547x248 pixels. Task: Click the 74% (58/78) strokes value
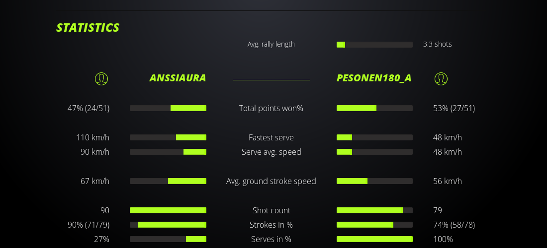[x=454, y=225]
